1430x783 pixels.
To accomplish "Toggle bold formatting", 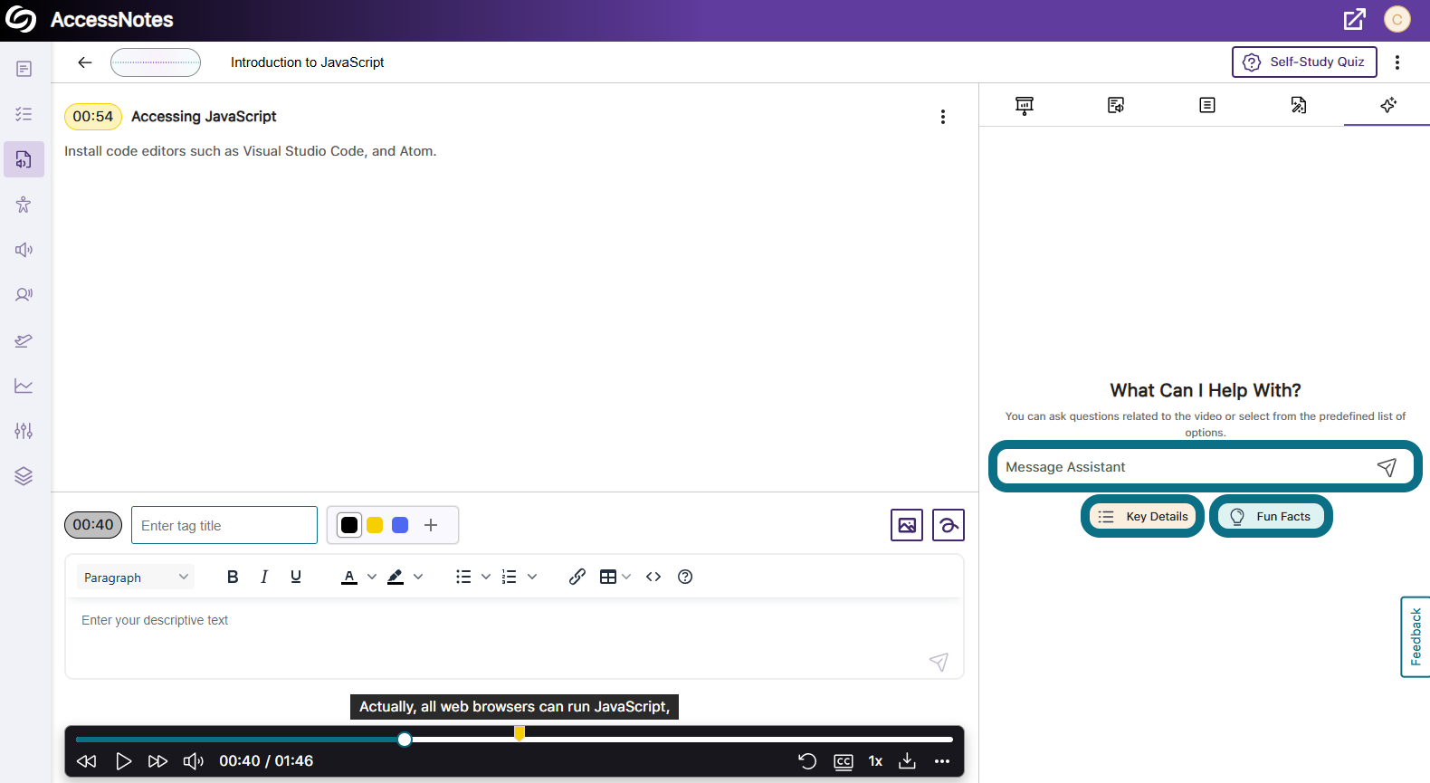I will pyautogui.click(x=233, y=577).
